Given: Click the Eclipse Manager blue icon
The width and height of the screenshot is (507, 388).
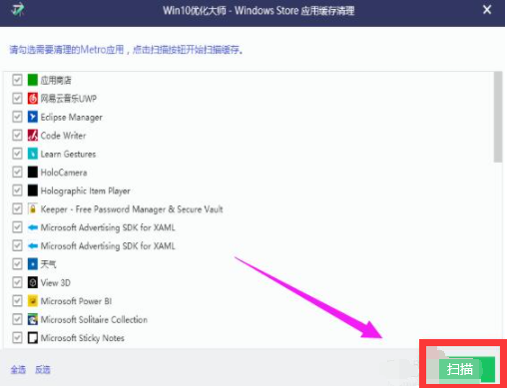Looking at the screenshot, I should [x=32, y=117].
